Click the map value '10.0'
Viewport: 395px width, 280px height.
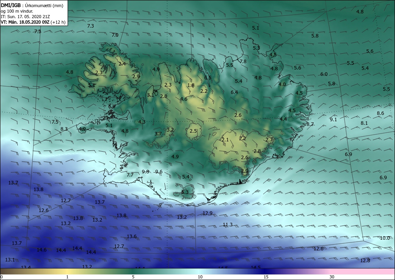click(x=385, y=238)
